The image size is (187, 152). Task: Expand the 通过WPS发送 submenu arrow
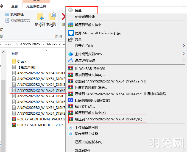pyautogui.click(x=183, y=60)
